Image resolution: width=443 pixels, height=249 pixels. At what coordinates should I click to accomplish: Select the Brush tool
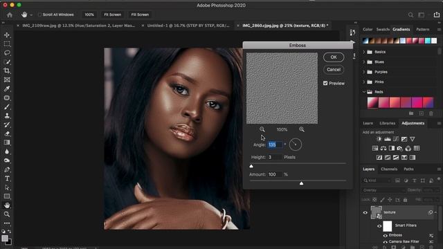click(x=7, y=107)
